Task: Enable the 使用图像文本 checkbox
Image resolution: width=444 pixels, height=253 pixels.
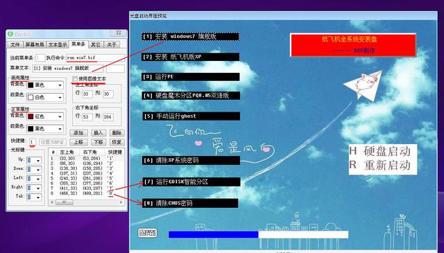Action: click(75, 79)
